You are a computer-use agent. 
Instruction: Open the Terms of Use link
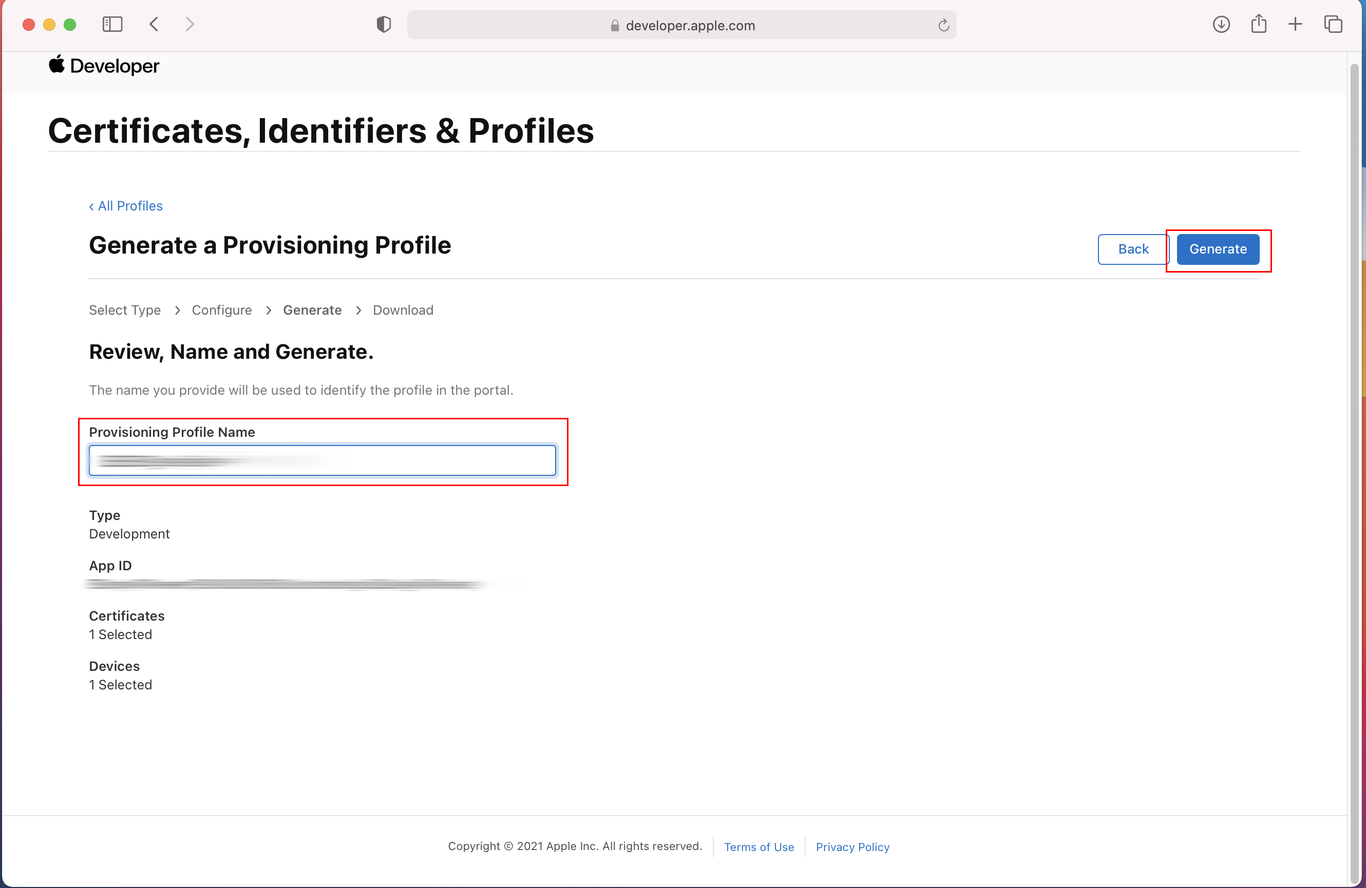point(759,847)
